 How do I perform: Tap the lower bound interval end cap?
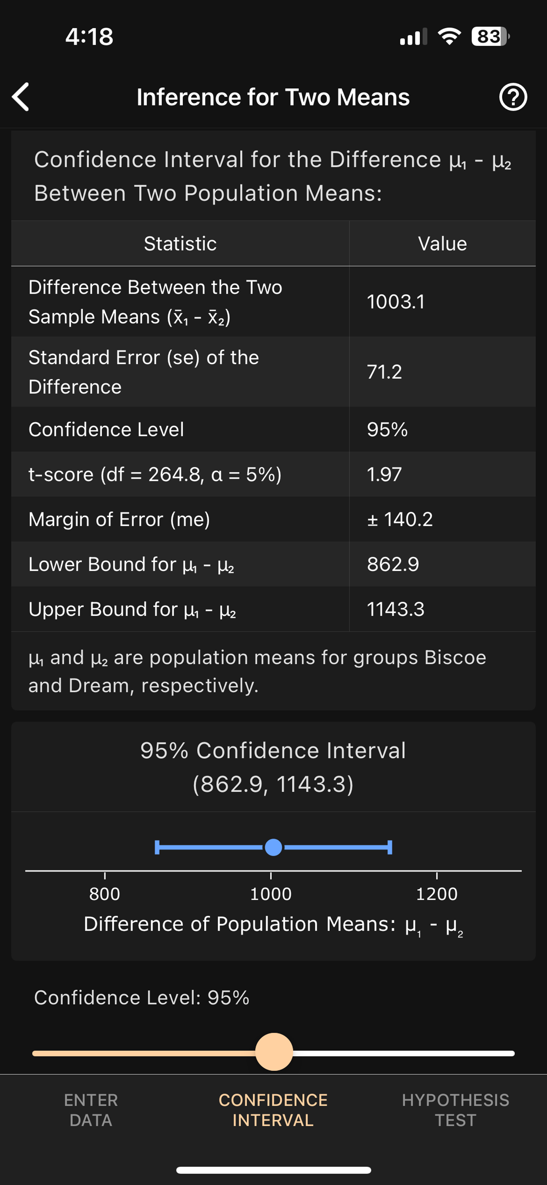click(157, 847)
